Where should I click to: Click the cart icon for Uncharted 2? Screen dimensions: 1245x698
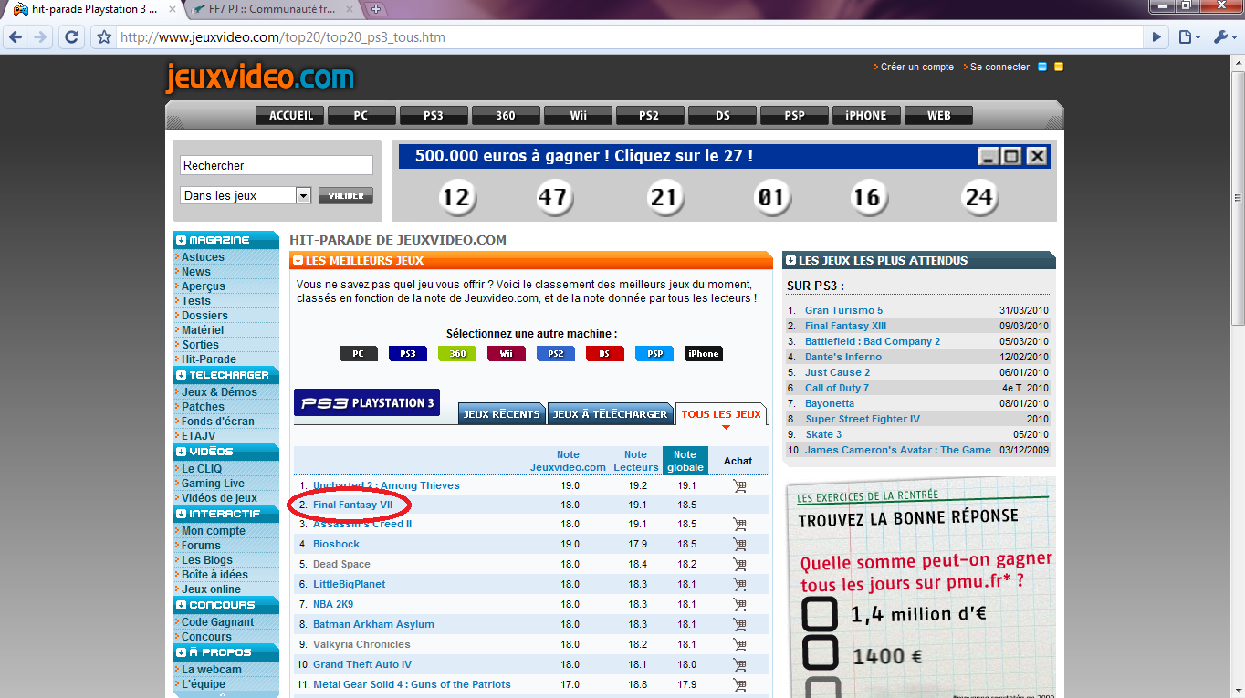tap(739, 485)
